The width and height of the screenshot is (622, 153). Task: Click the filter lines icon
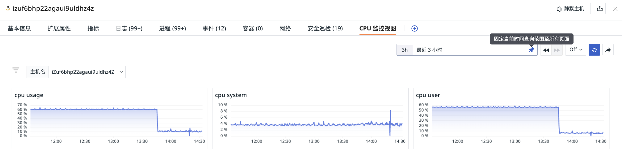coord(16,70)
